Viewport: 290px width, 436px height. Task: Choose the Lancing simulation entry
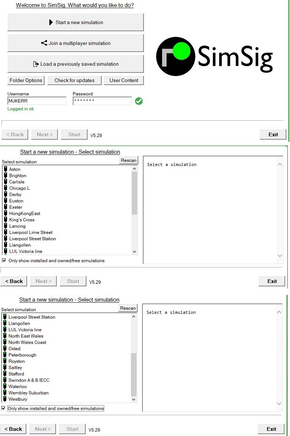pos(17,226)
